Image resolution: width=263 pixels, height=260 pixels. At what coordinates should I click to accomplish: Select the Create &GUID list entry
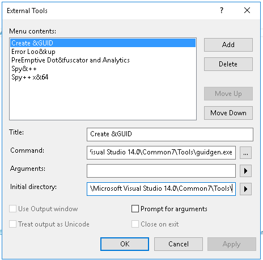(103, 43)
